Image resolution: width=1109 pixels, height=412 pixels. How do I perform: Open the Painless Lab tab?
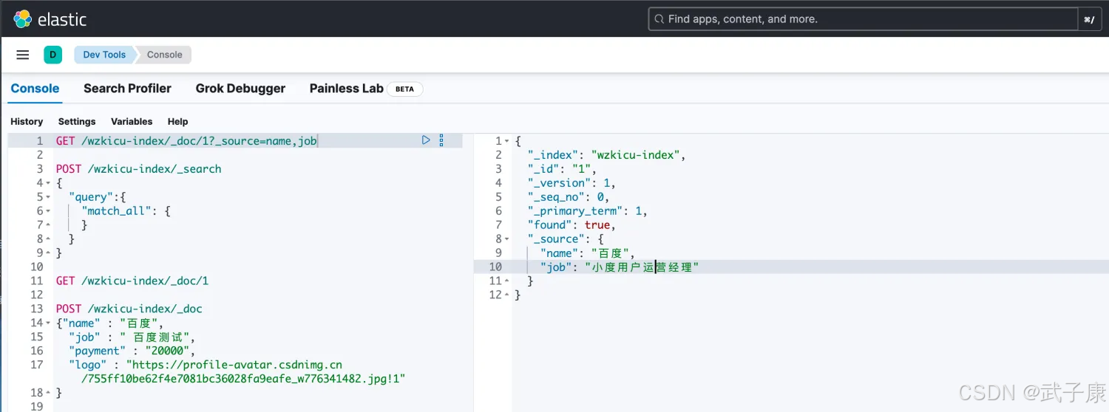[x=346, y=89]
